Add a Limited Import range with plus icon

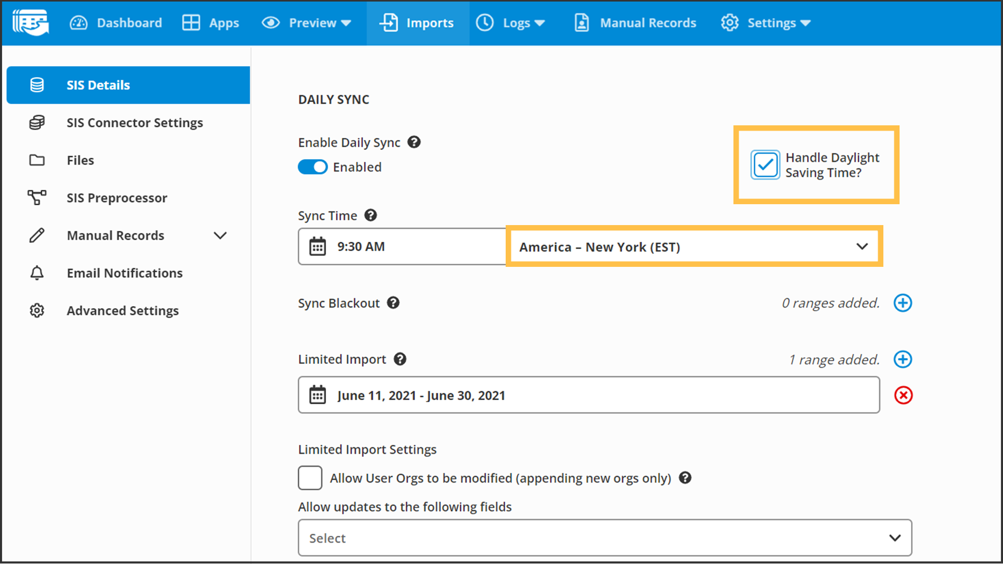click(903, 359)
